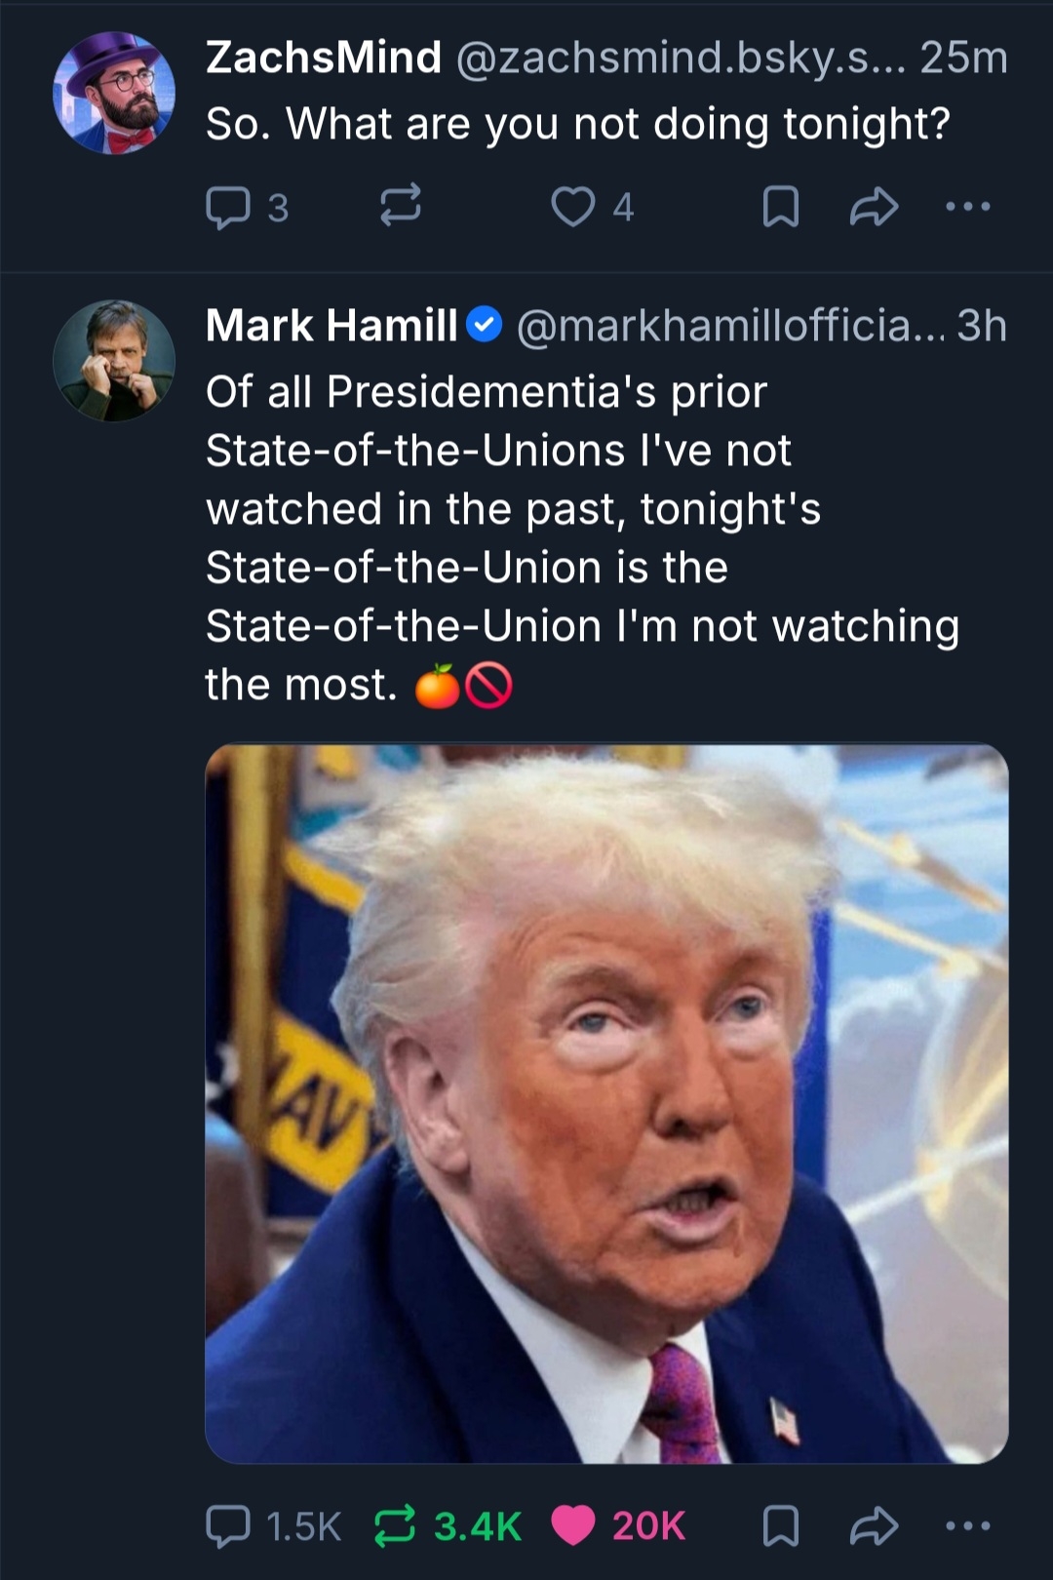Repost ZachsMind's post
The height and width of the screenshot is (1580, 1053).
400,206
